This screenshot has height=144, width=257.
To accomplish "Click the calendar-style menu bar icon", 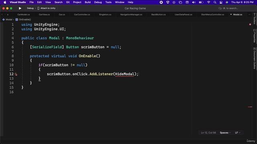I will pos(187,2).
